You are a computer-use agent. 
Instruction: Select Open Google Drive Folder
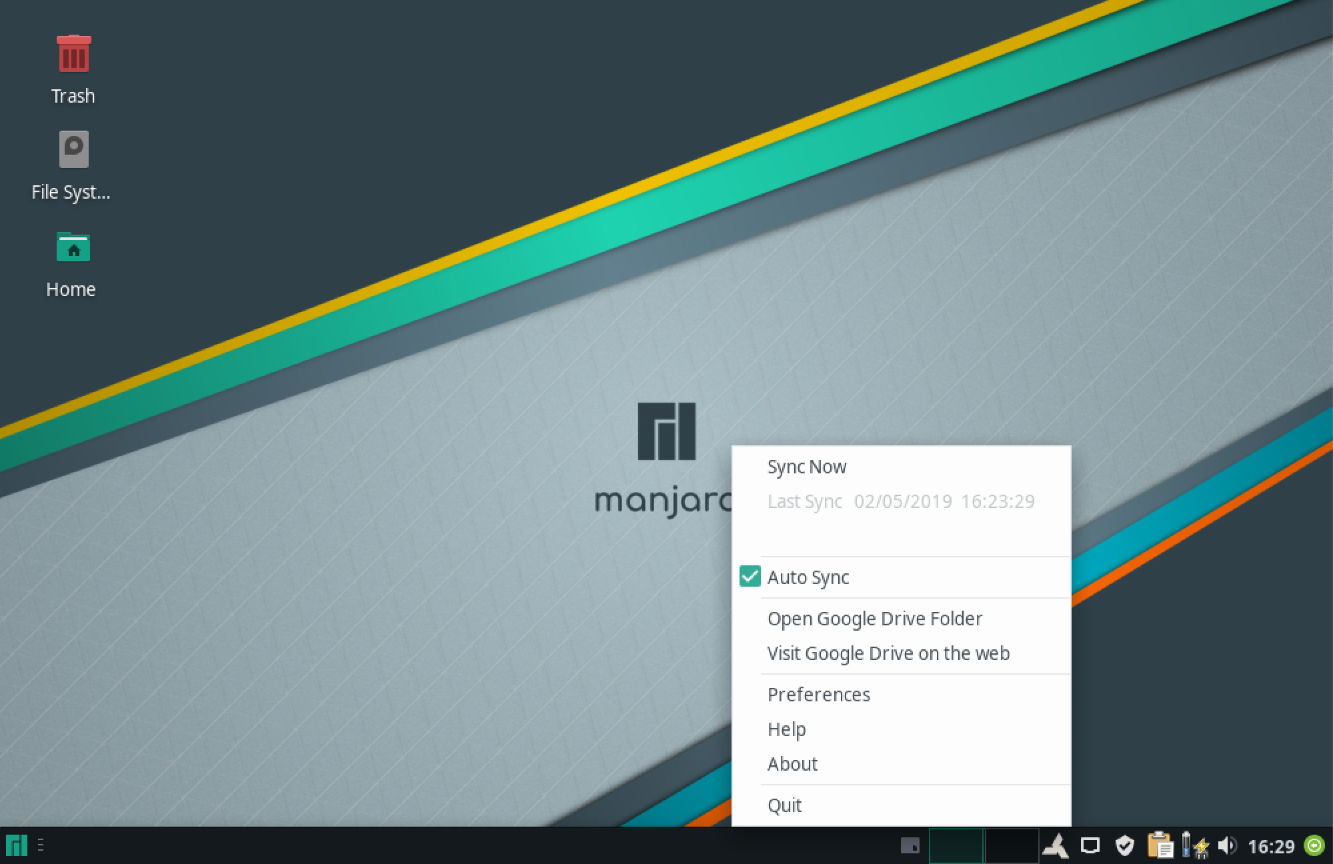click(902, 619)
